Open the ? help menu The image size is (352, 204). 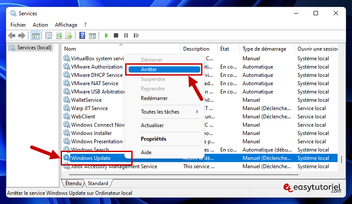tap(85, 25)
